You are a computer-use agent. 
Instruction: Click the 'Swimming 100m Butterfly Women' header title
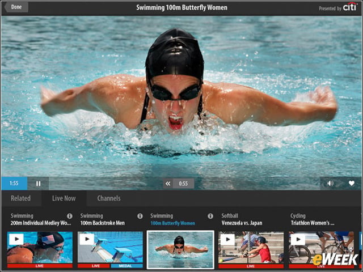coord(181,7)
